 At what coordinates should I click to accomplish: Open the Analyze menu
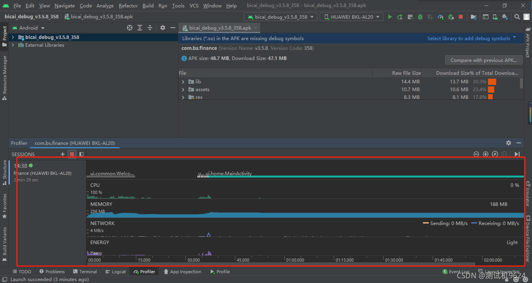(x=105, y=5)
